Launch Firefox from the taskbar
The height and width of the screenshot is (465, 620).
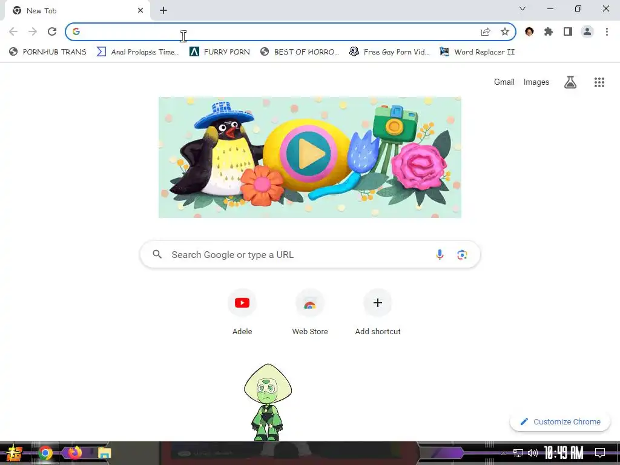74,452
